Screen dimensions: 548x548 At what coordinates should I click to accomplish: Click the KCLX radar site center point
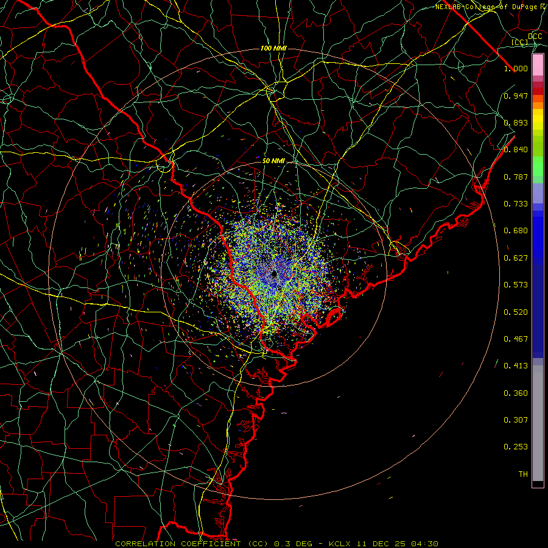[274, 273]
